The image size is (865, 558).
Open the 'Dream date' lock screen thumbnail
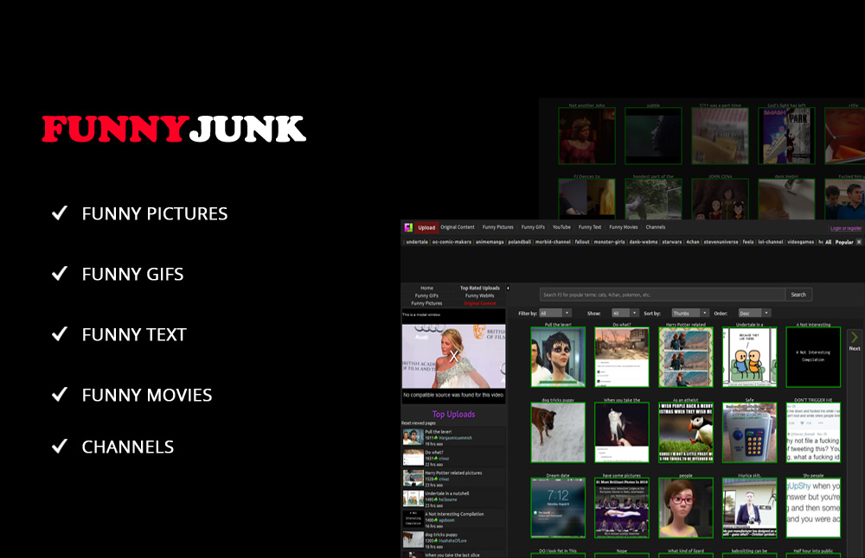tap(558, 508)
